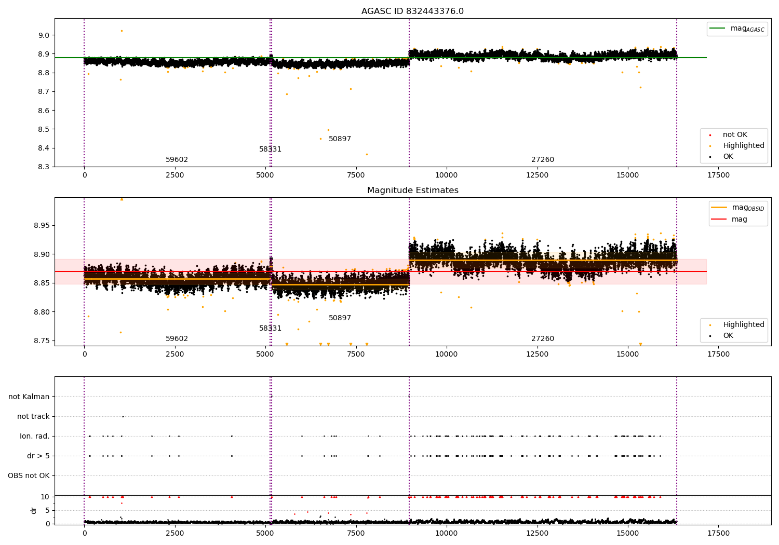779x545 pixels.
Task: Click x-axis tick 12500 under the AGASC plot
Action: click(538, 175)
